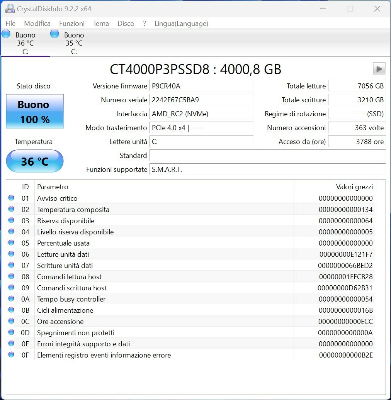Select the Tempo busy controller parameter text
Image resolution: width=391 pixels, height=400 pixels.
point(71,299)
